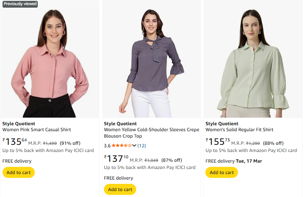Add the green regular fit shirt to cart

pyautogui.click(x=221, y=172)
